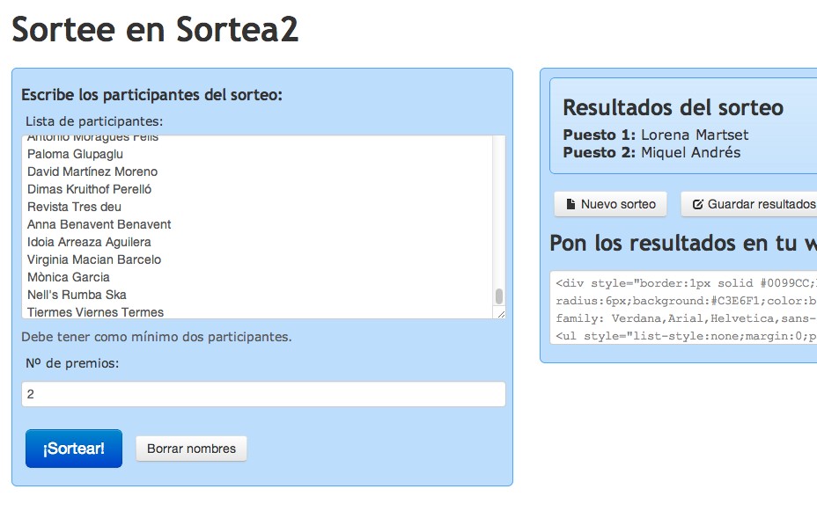Viewport: 817px width, 511px height.
Task: Start a Nuevo sorteo
Action: [x=610, y=204]
